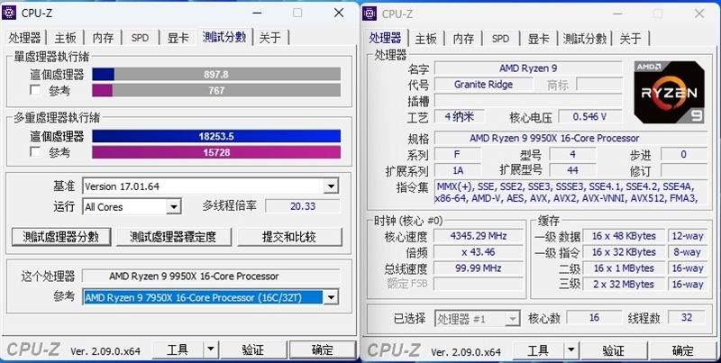
Task: Toggle single-thread 參考 checkbox
Action: 35,89
